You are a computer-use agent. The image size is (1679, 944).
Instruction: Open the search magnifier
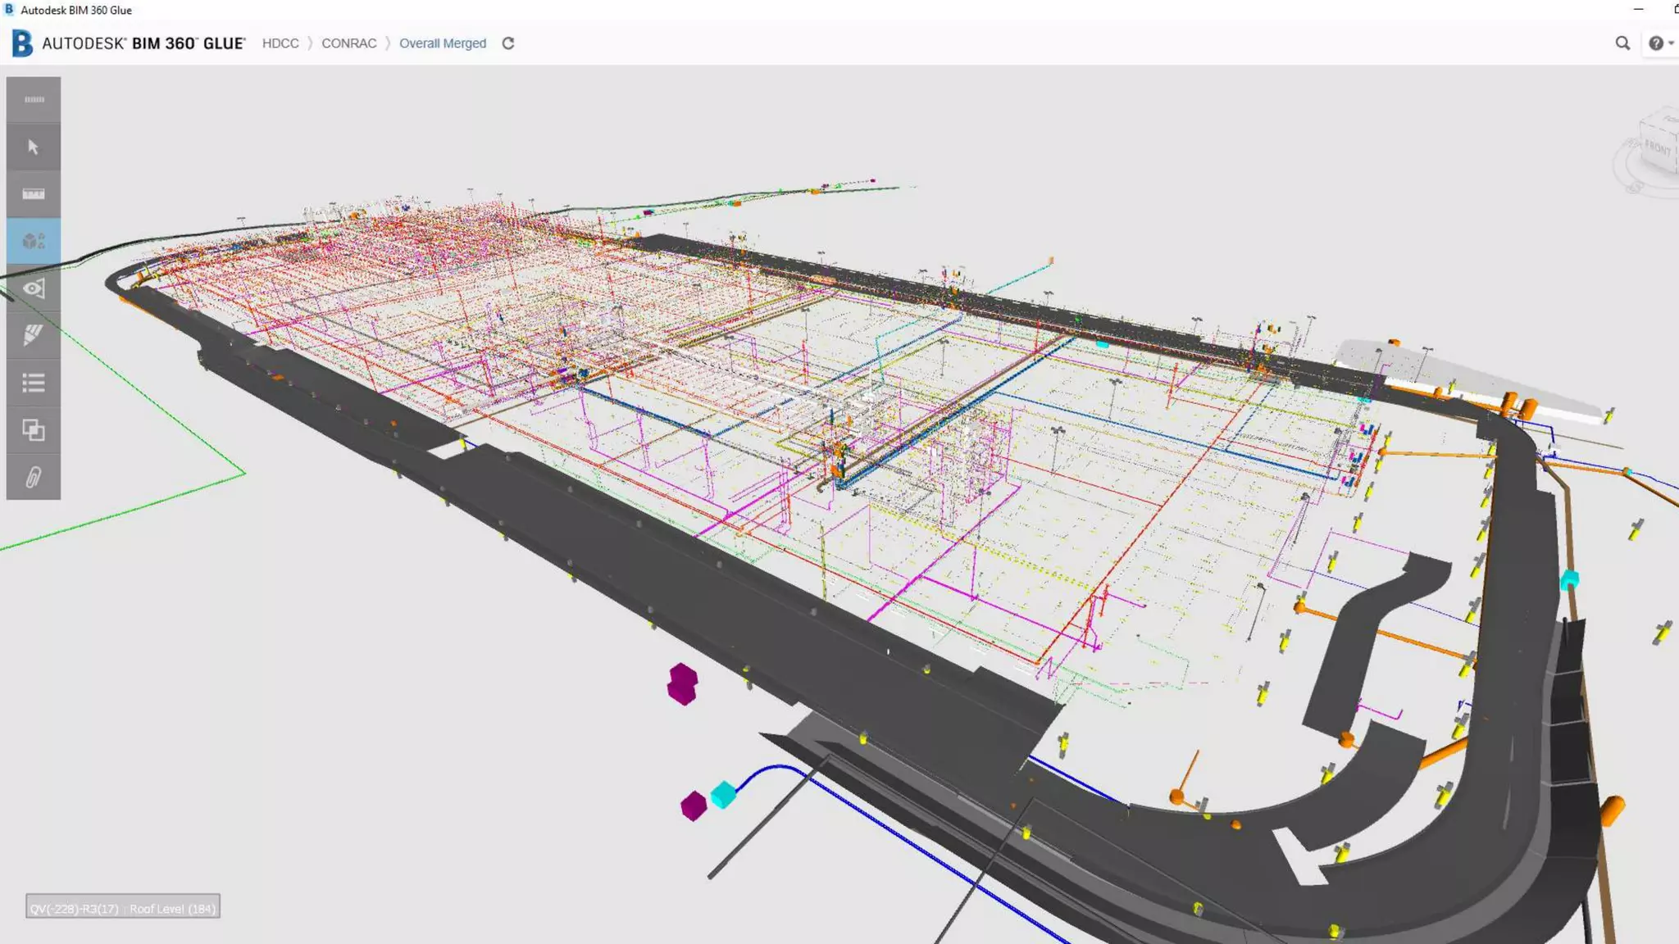1622,43
